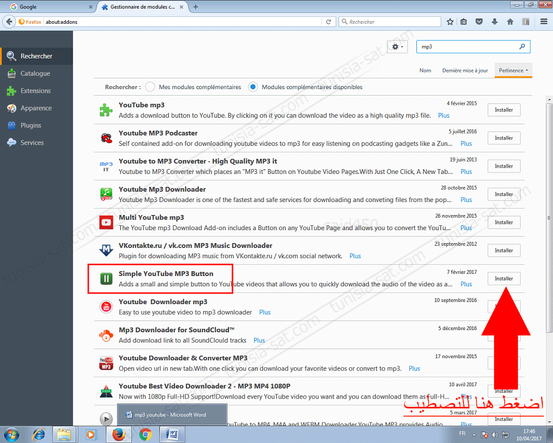Viewport: 553px width, 443px height.
Task: Click the volume icon in the system tray
Action: (x=495, y=434)
